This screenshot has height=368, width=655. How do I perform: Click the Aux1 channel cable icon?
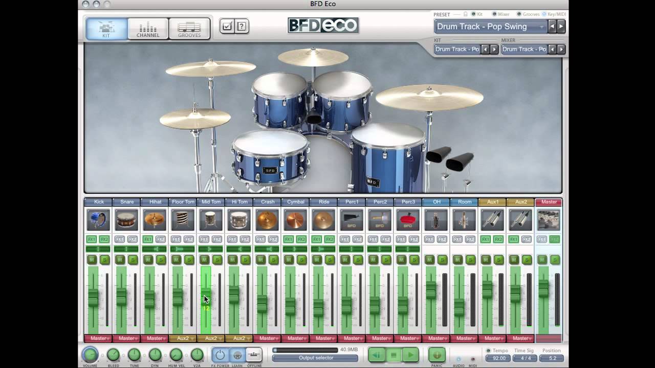(x=492, y=220)
